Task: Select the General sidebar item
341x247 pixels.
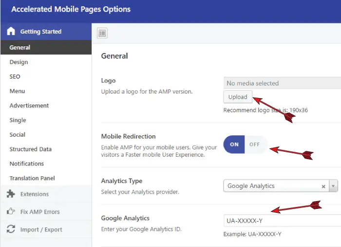Action: pos(46,47)
